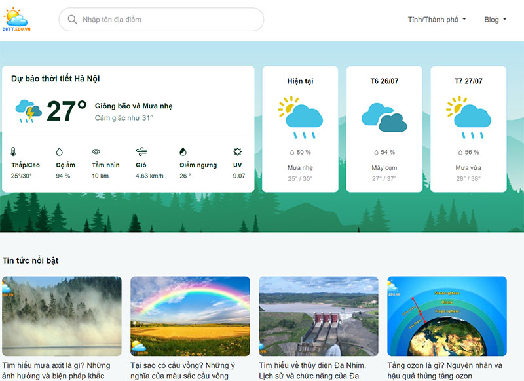The width and height of the screenshot is (524, 381).
Task: Click the eye icon above Tầm nhìn
Action: coord(96,151)
